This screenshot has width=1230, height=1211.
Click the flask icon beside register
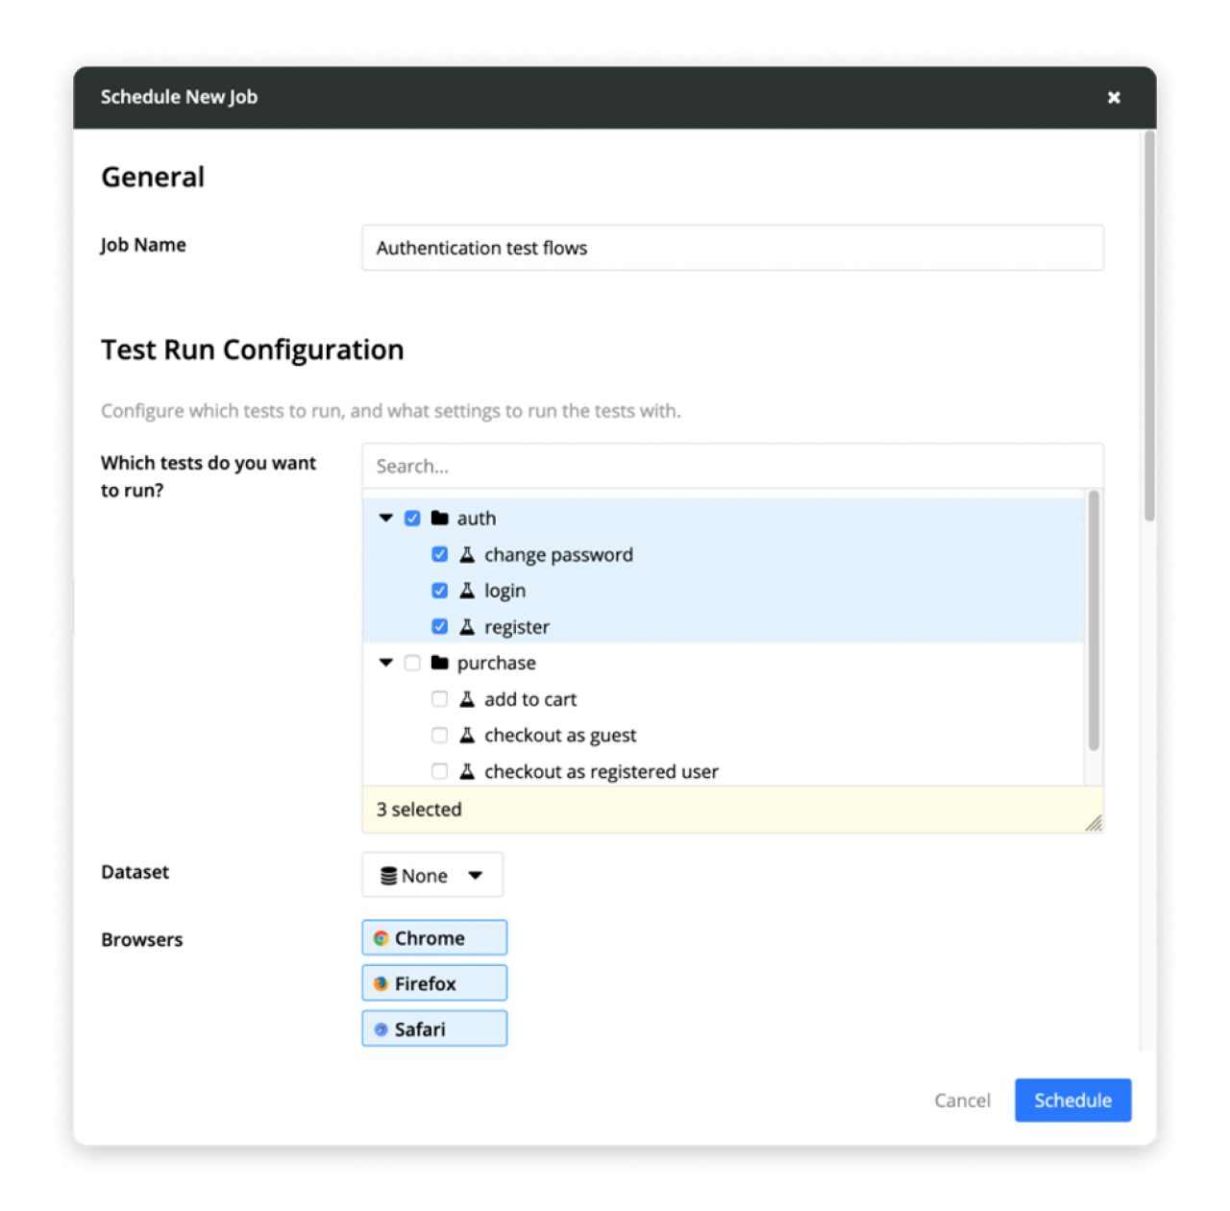pyautogui.click(x=467, y=627)
